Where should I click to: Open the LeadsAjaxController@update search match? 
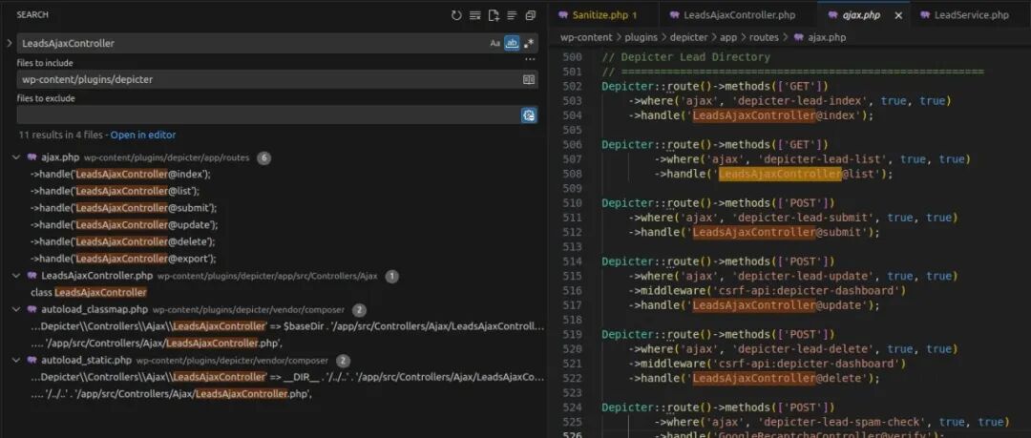click(x=123, y=225)
